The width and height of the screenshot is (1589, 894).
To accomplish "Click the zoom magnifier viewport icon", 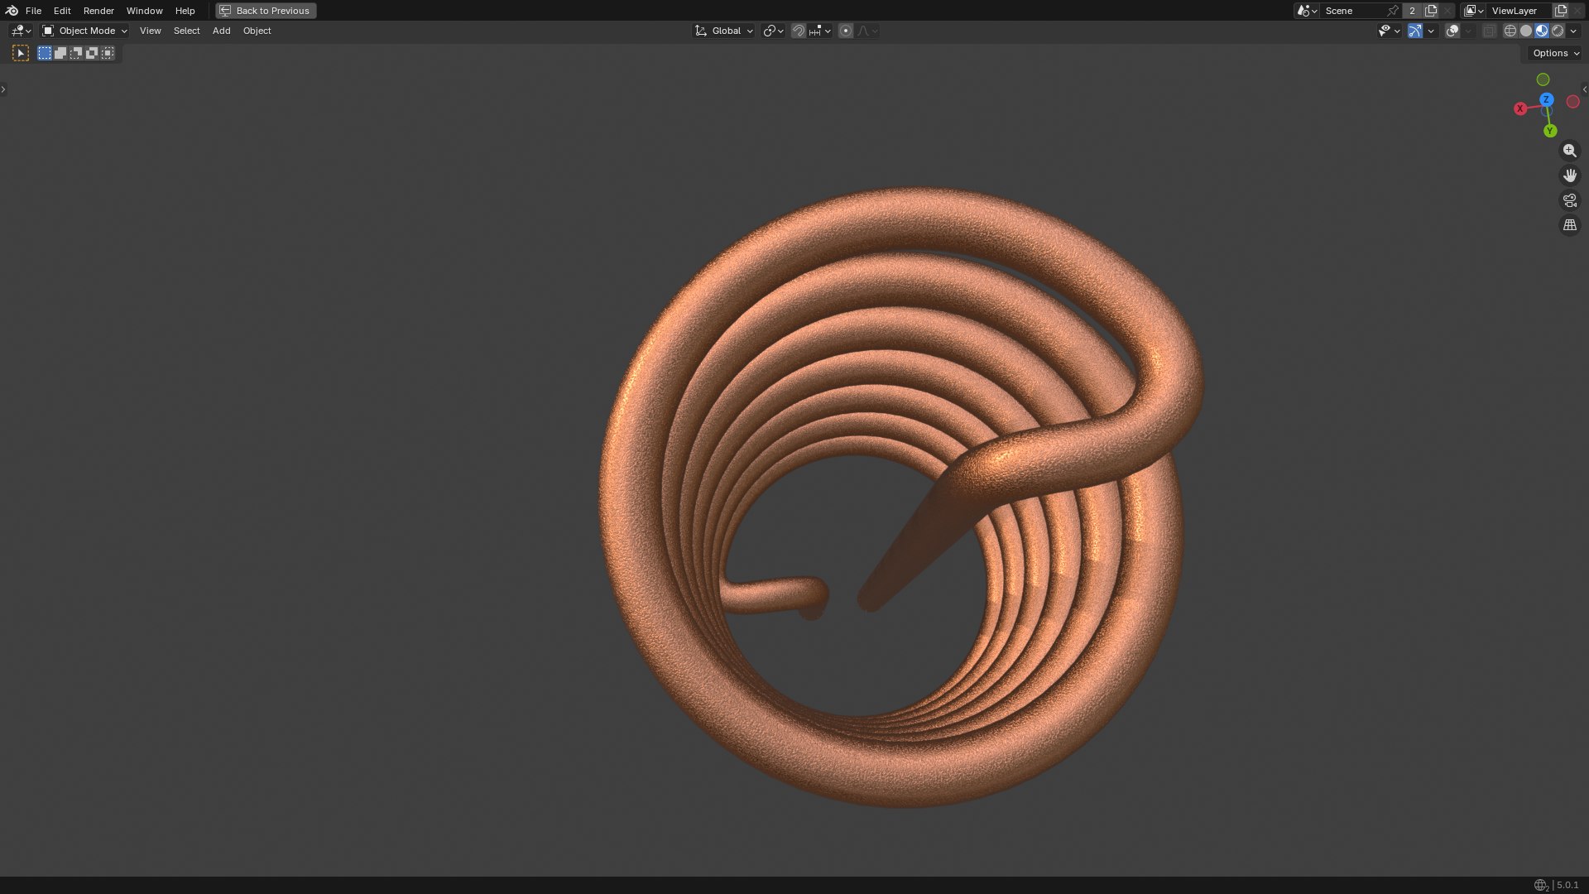I will tap(1569, 151).
